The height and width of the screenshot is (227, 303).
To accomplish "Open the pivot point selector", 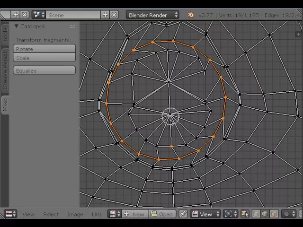I will [x=231, y=214].
